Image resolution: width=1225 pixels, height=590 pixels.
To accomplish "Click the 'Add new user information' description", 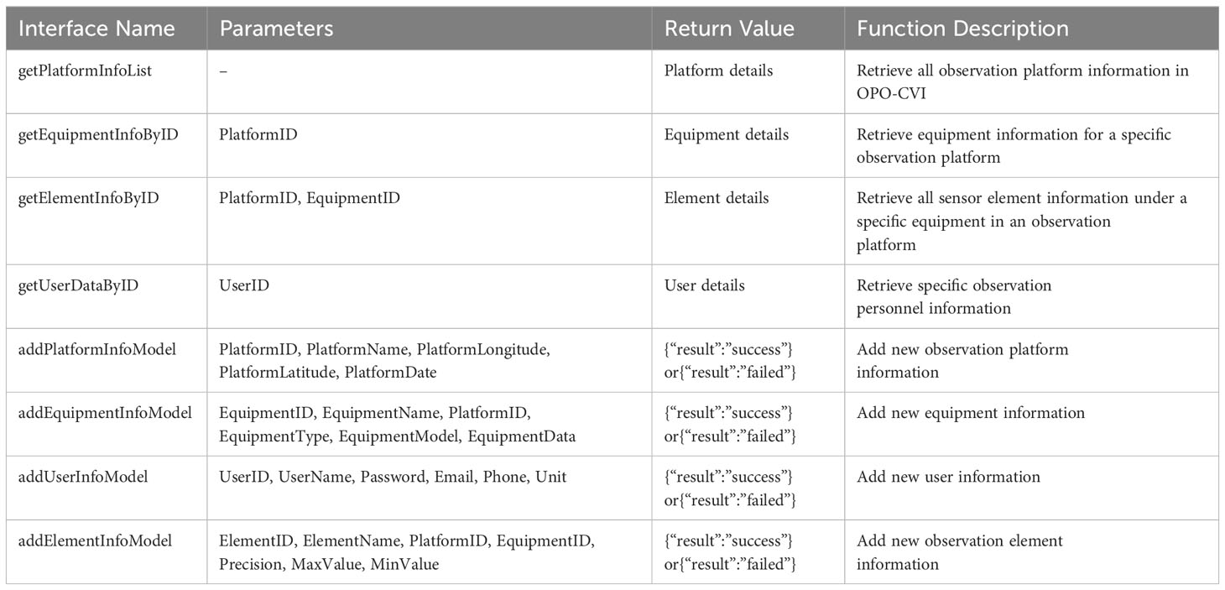I will 948,477.
